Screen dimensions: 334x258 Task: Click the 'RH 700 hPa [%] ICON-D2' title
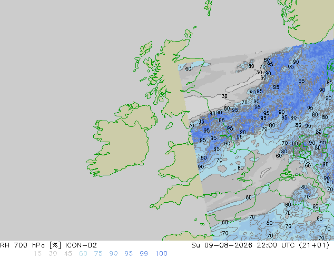click(x=48, y=245)
